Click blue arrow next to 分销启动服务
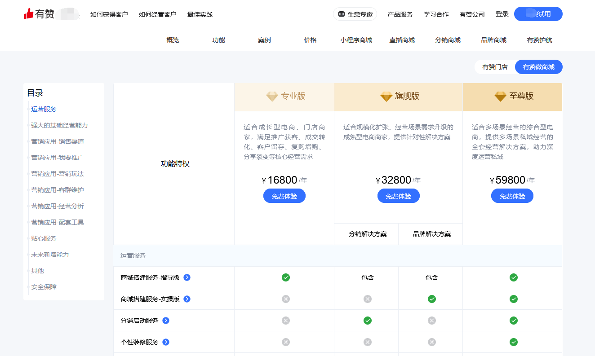This screenshot has height=356, width=595. click(x=166, y=321)
